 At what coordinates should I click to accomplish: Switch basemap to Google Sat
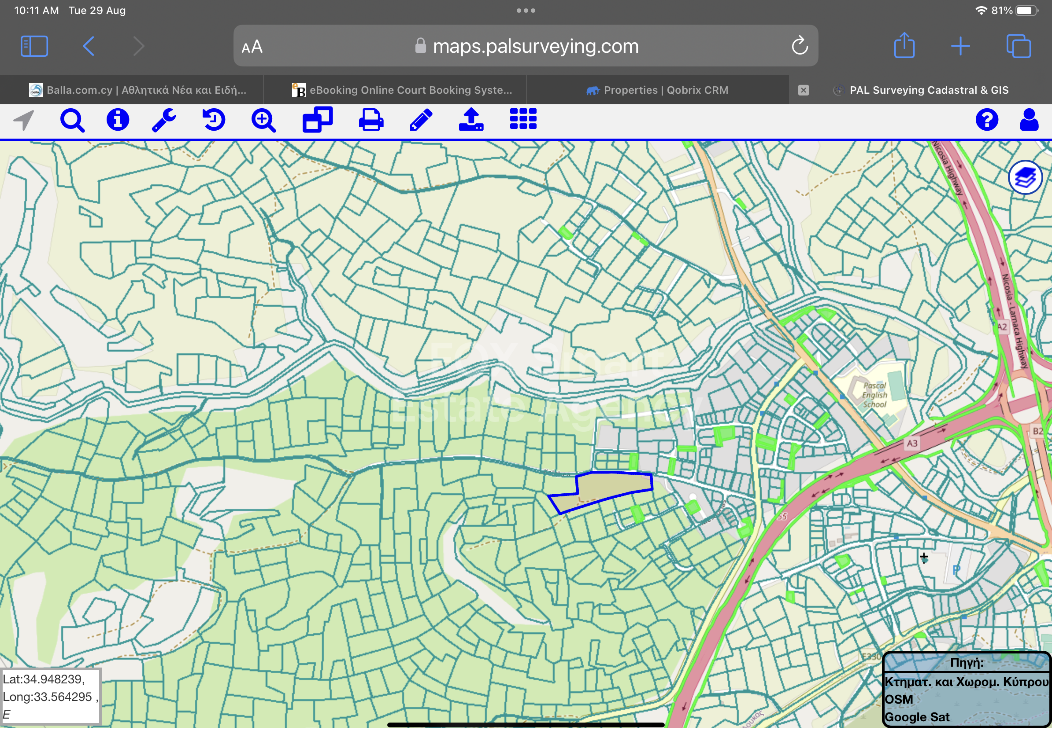(x=917, y=717)
